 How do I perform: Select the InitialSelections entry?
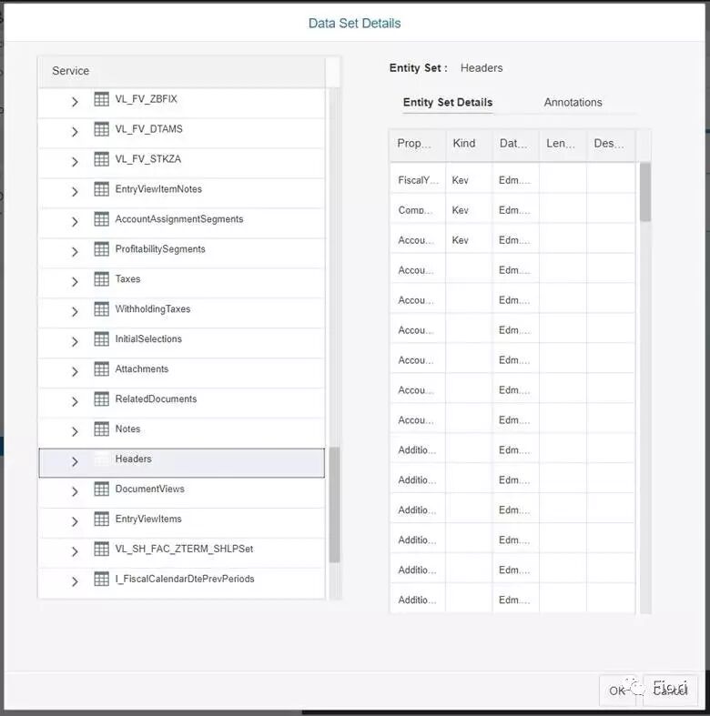(x=182, y=342)
